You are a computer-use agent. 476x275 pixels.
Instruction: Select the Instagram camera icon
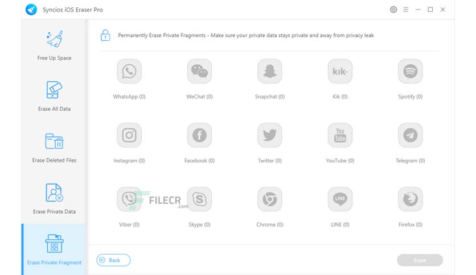129,135
